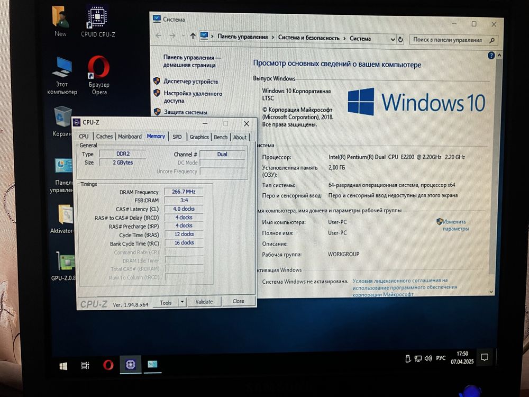Click the DRAM Frequency value 266.7 MHz
The image size is (529, 397).
[184, 192]
